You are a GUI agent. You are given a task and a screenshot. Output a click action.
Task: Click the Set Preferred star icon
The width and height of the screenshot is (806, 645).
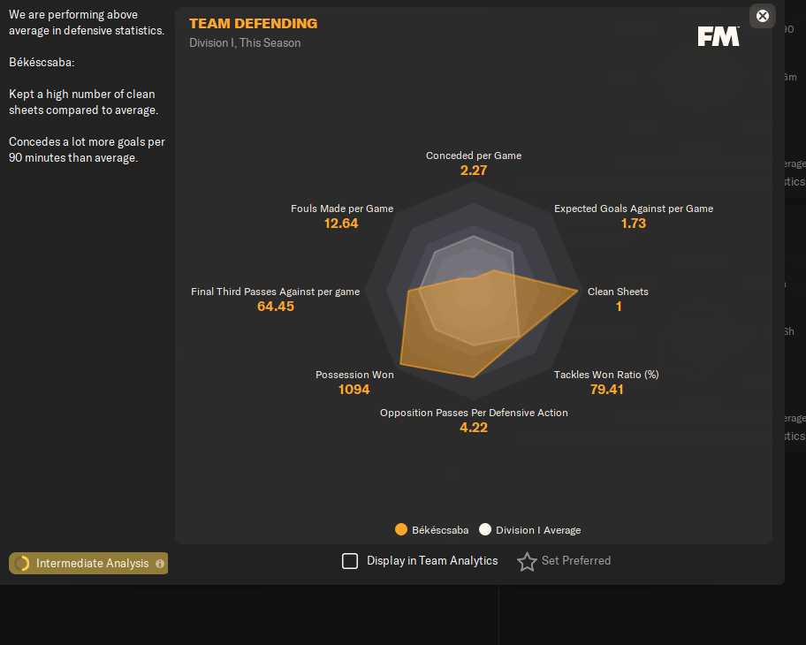(x=527, y=562)
